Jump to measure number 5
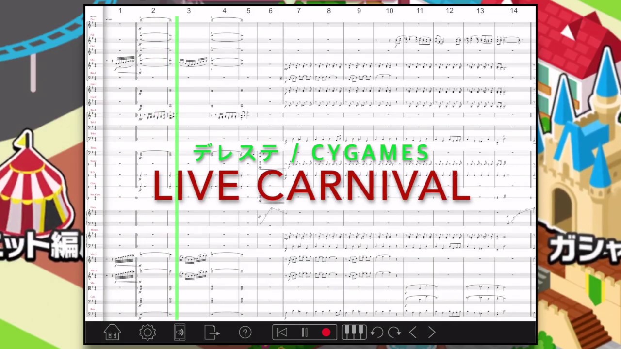The height and width of the screenshot is (349, 621). pos(248,11)
